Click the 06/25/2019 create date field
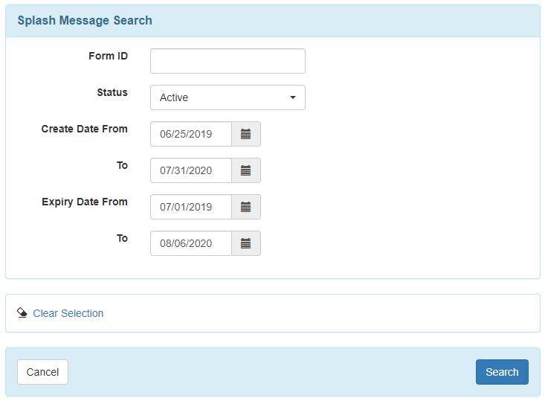545x401 pixels. click(191, 134)
